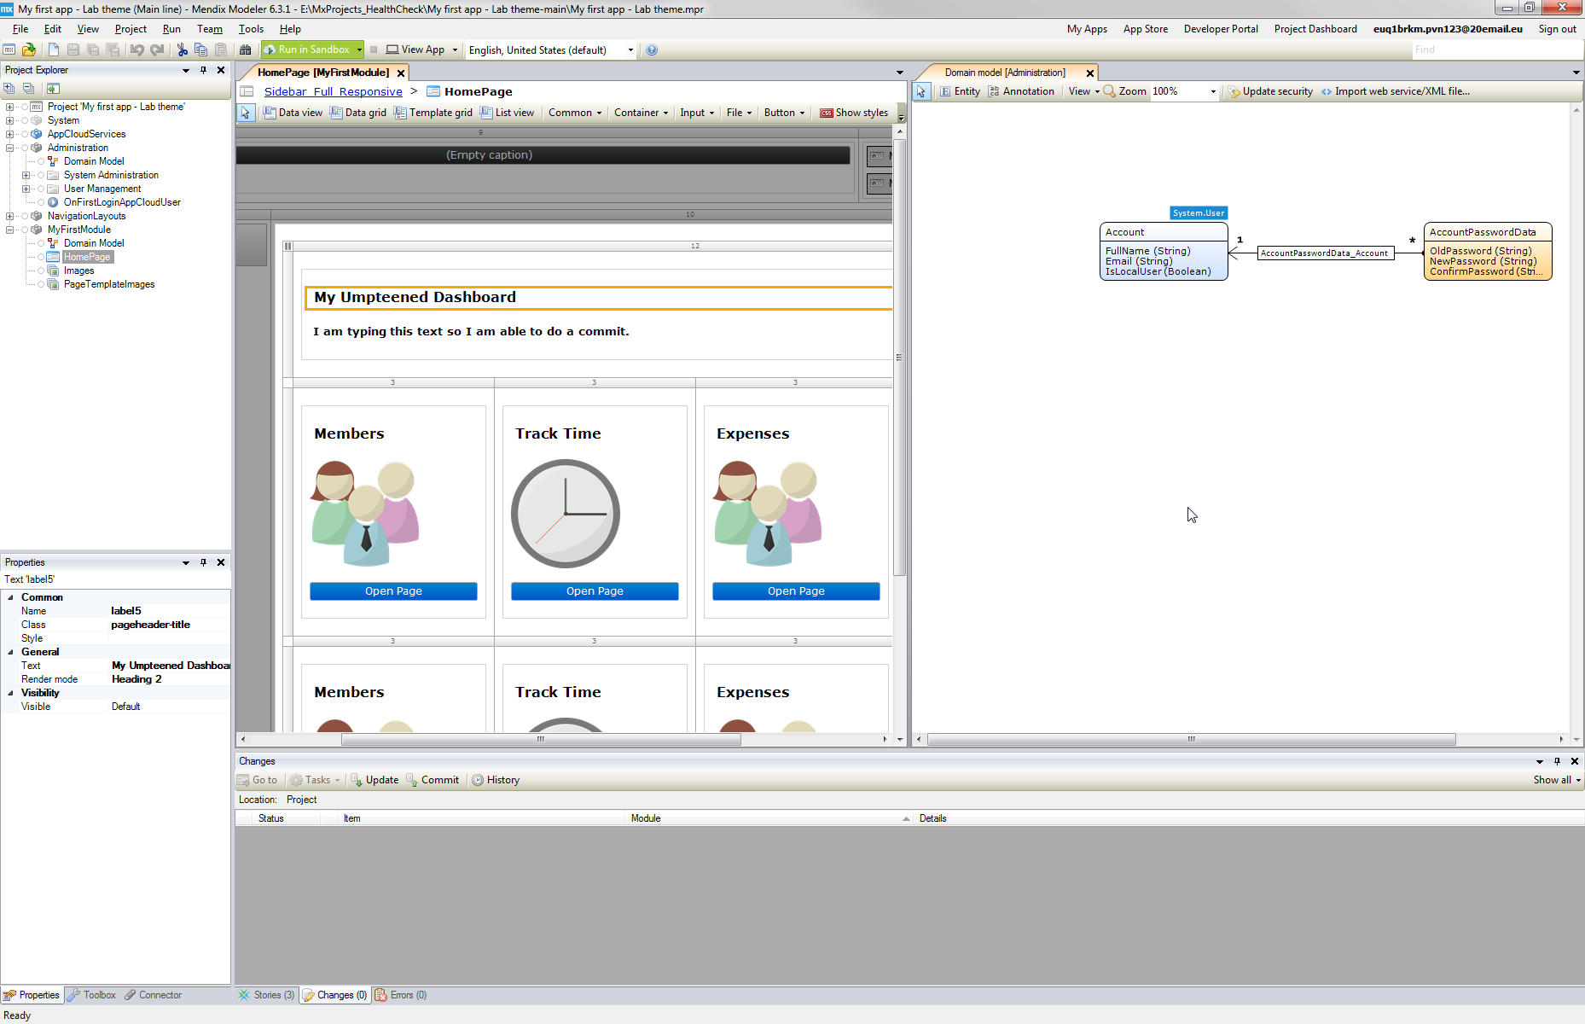1585x1024 pixels.
Task: Click Update security in domain model toolbar
Action: pyautogui.click(x=1270, y=91)
